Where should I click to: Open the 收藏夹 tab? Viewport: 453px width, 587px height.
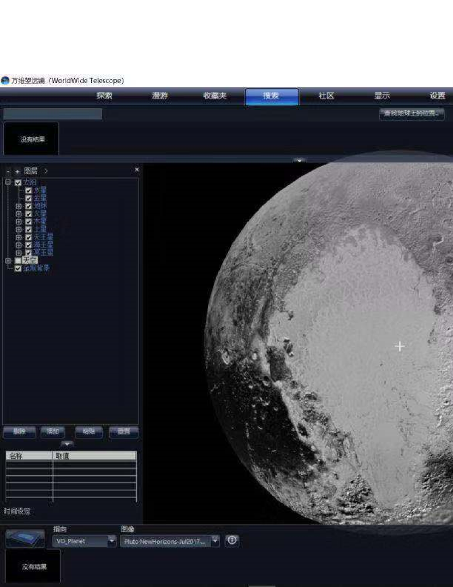click(x=215, y=96)
